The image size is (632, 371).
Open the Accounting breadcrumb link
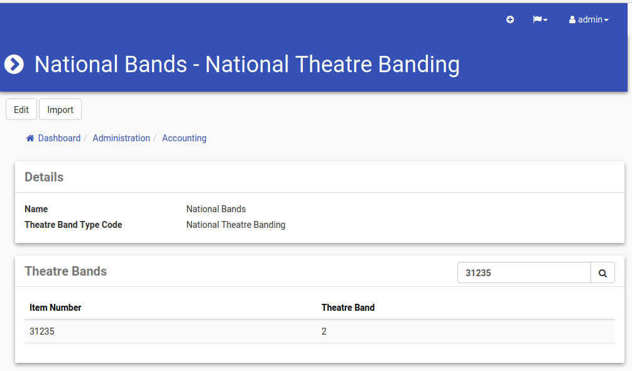[184, 138]
